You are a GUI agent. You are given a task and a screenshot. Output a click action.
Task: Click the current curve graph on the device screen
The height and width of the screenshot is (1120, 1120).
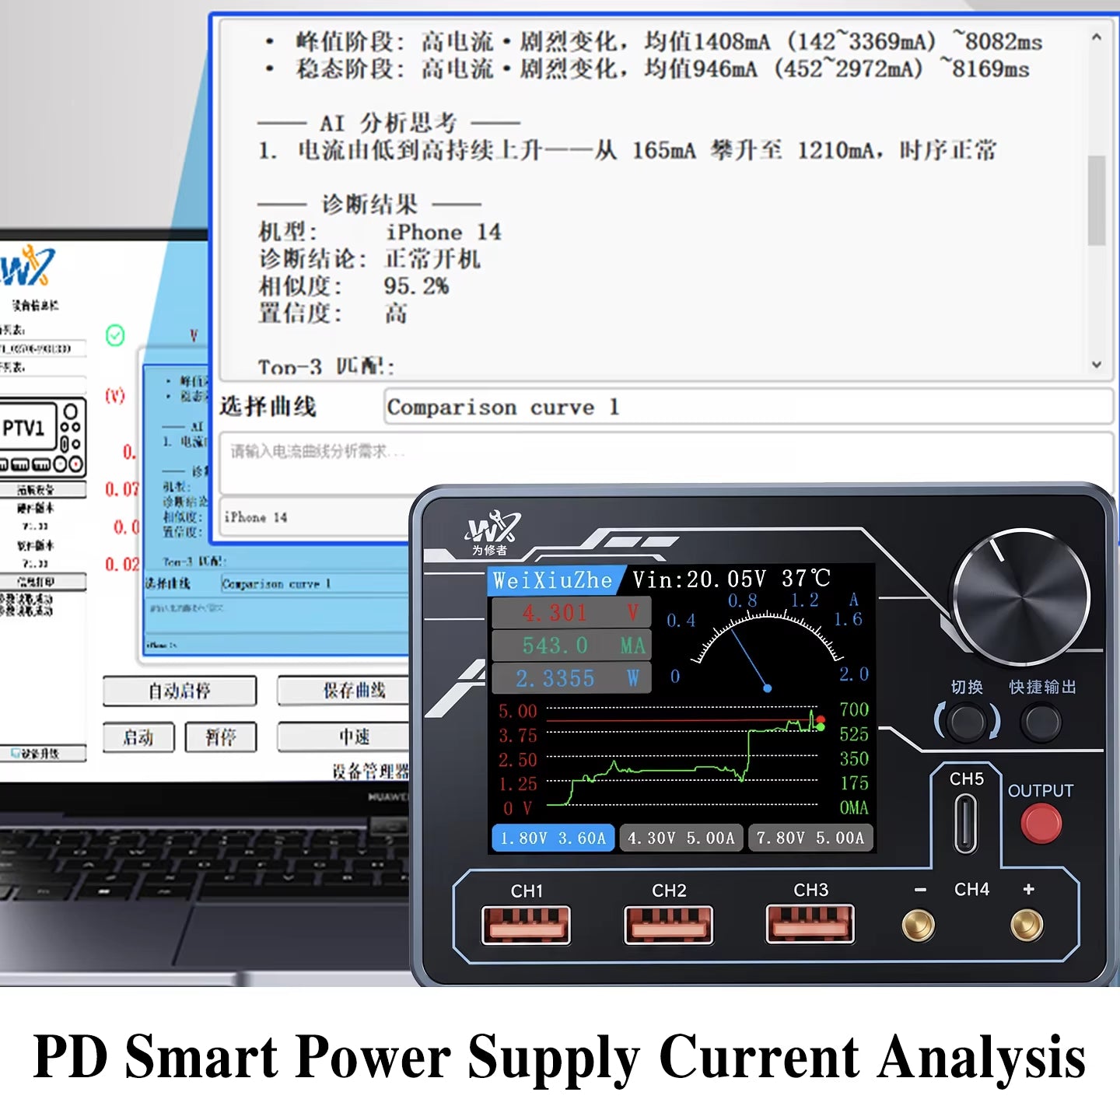(x=682, y=758)
